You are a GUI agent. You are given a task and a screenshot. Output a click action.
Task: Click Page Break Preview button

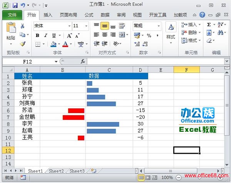click(154, 178)
